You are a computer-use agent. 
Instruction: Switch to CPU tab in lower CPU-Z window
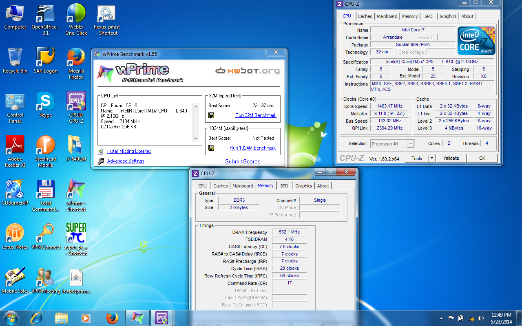202,186
